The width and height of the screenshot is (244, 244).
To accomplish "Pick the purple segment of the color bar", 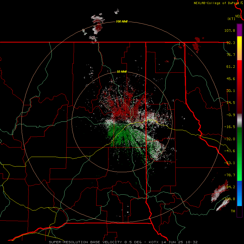I will [239, 30].
